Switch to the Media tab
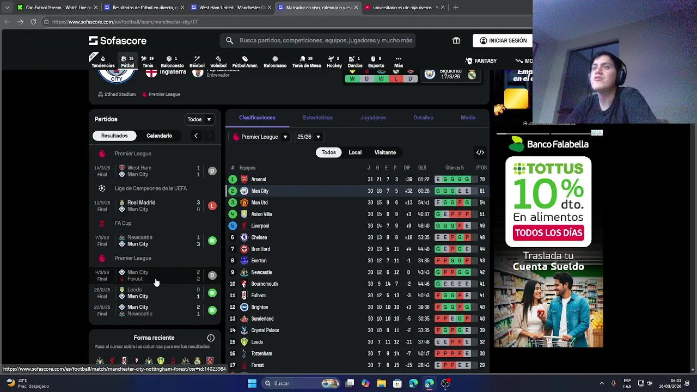Image resolution: width=697 pixels, height=392 pixels. coord(468,118)
